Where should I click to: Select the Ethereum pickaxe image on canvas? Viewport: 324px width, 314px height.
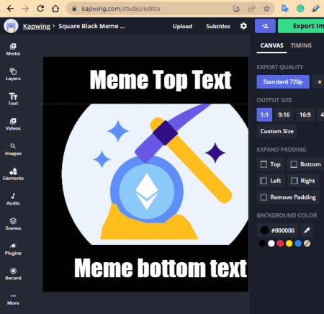[x=155, y=174]
